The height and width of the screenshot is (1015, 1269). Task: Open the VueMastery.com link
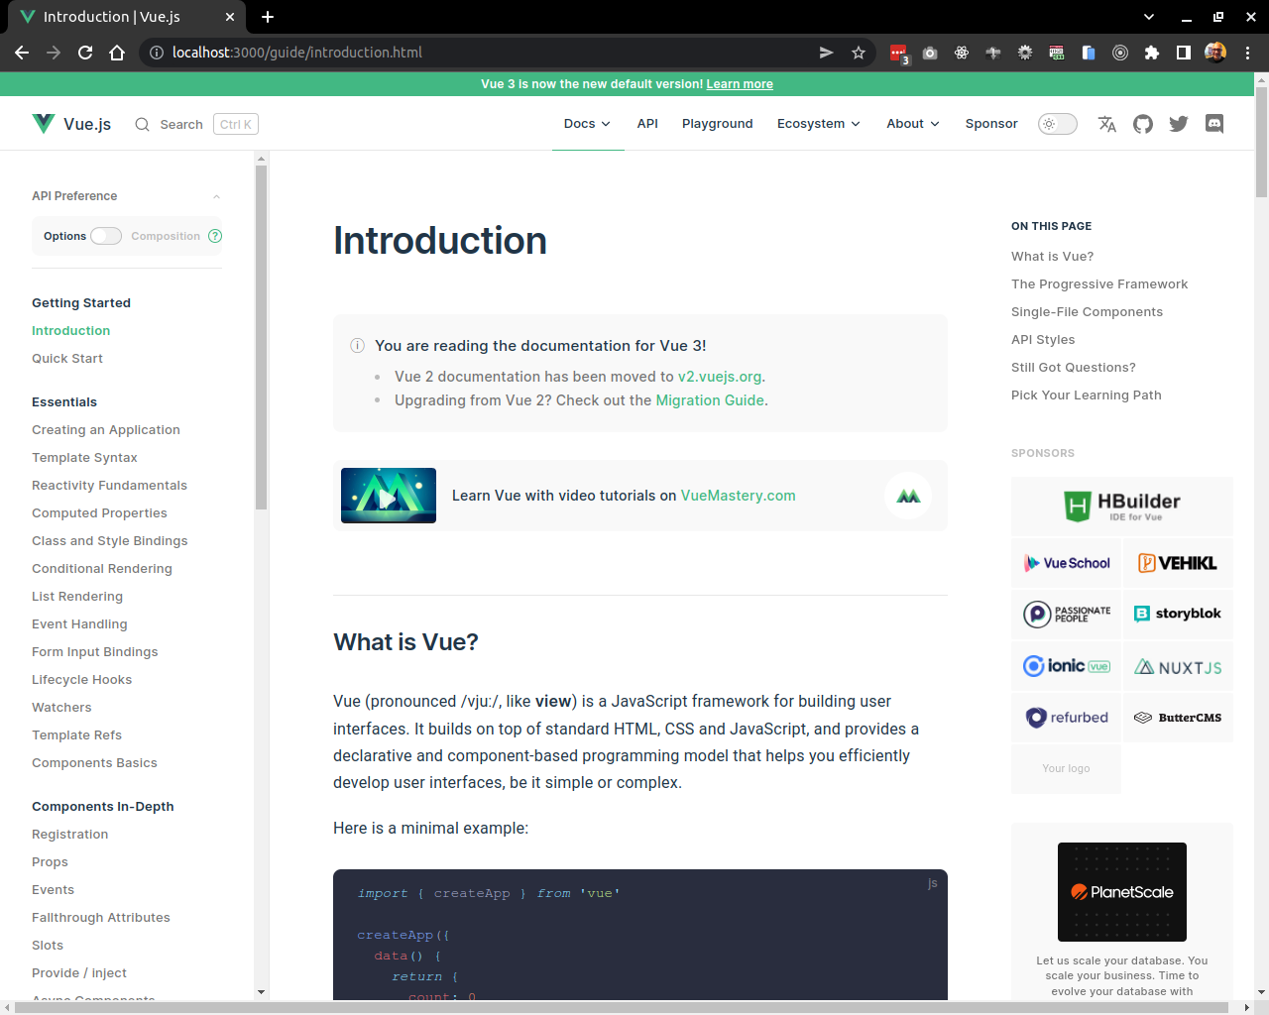738,496
